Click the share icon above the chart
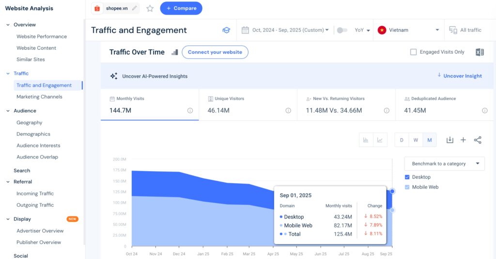This screenshot has height=259, width=496. tap(478, 140)
